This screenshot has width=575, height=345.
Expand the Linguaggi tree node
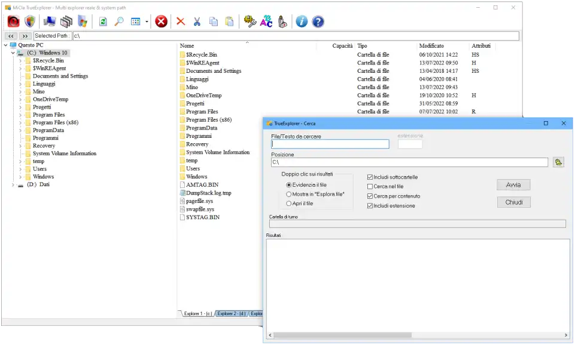click(x=20, y=84)
